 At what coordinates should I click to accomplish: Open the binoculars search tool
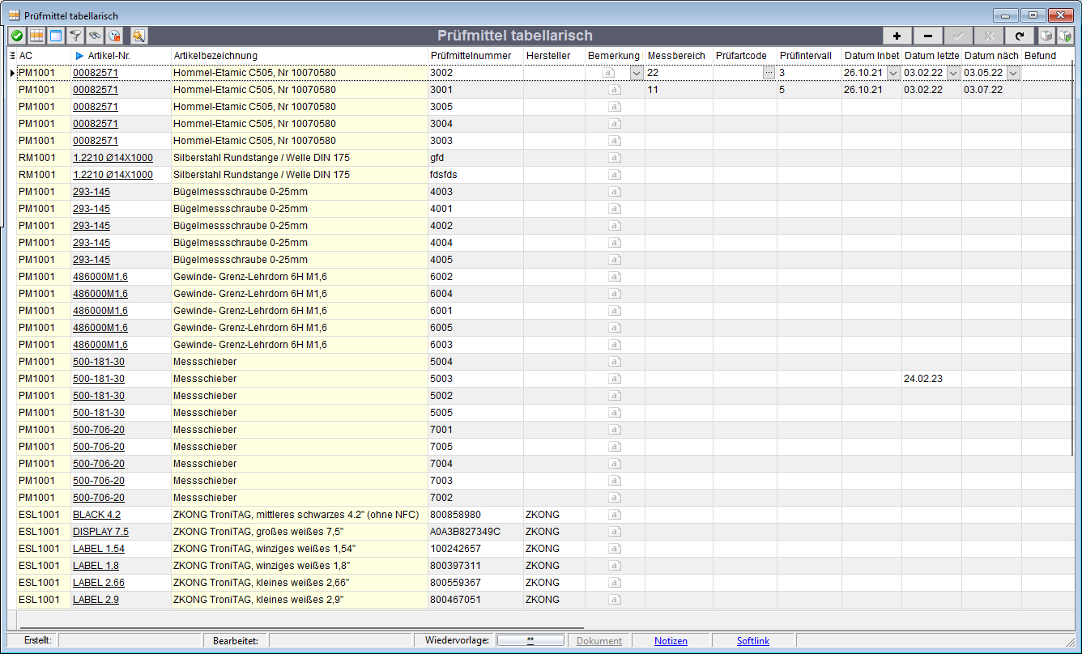click(x=95, y=36)
